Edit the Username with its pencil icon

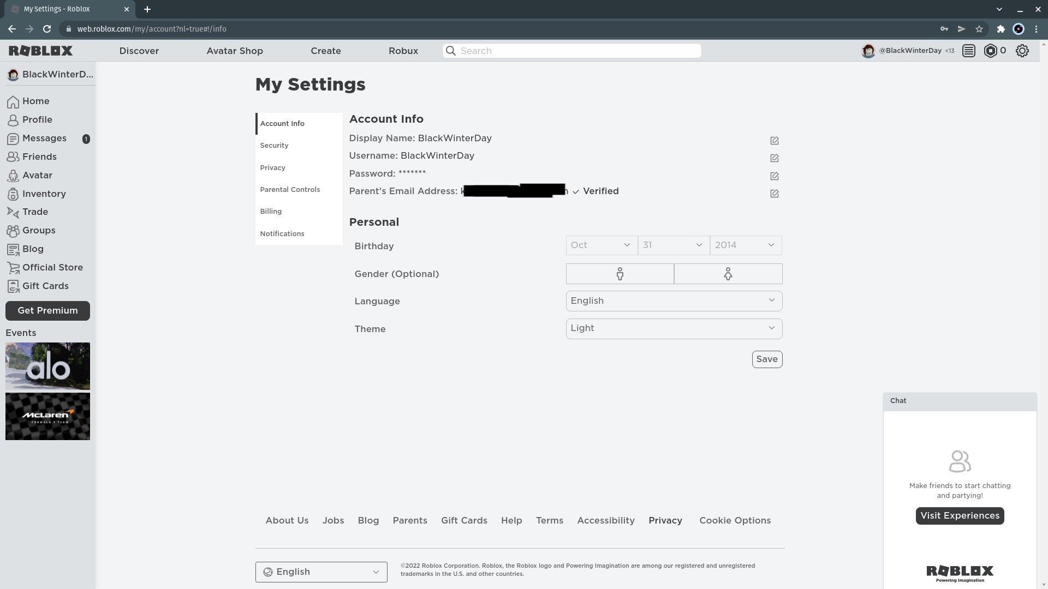[774, 158]
